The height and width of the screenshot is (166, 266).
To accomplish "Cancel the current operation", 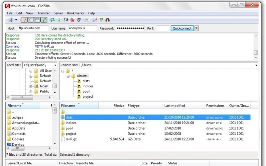I will (66, 20).
